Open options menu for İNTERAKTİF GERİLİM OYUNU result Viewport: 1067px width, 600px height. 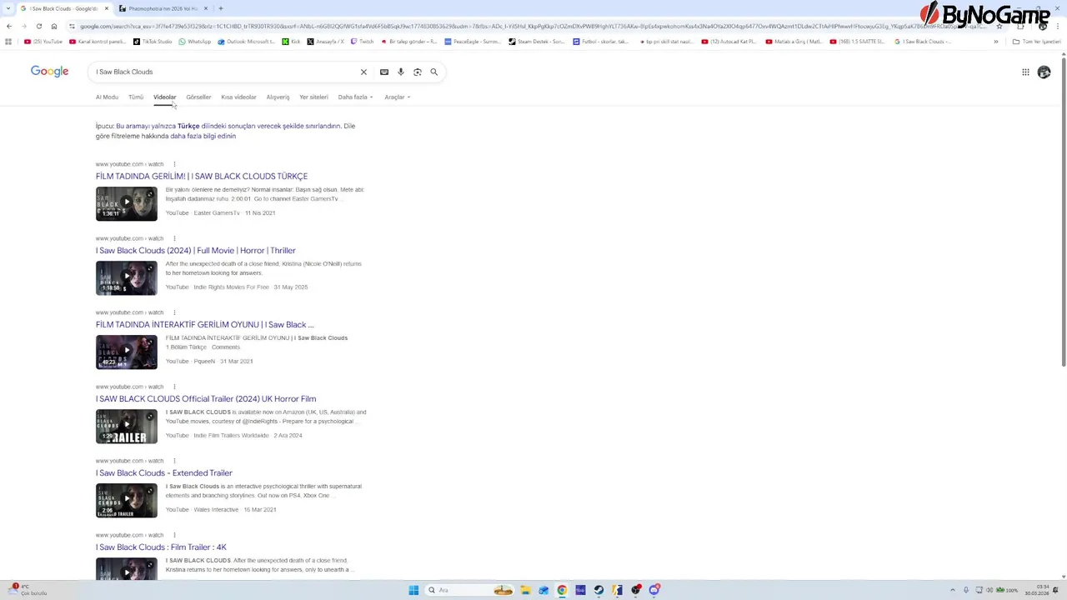[x=174, y=312]
